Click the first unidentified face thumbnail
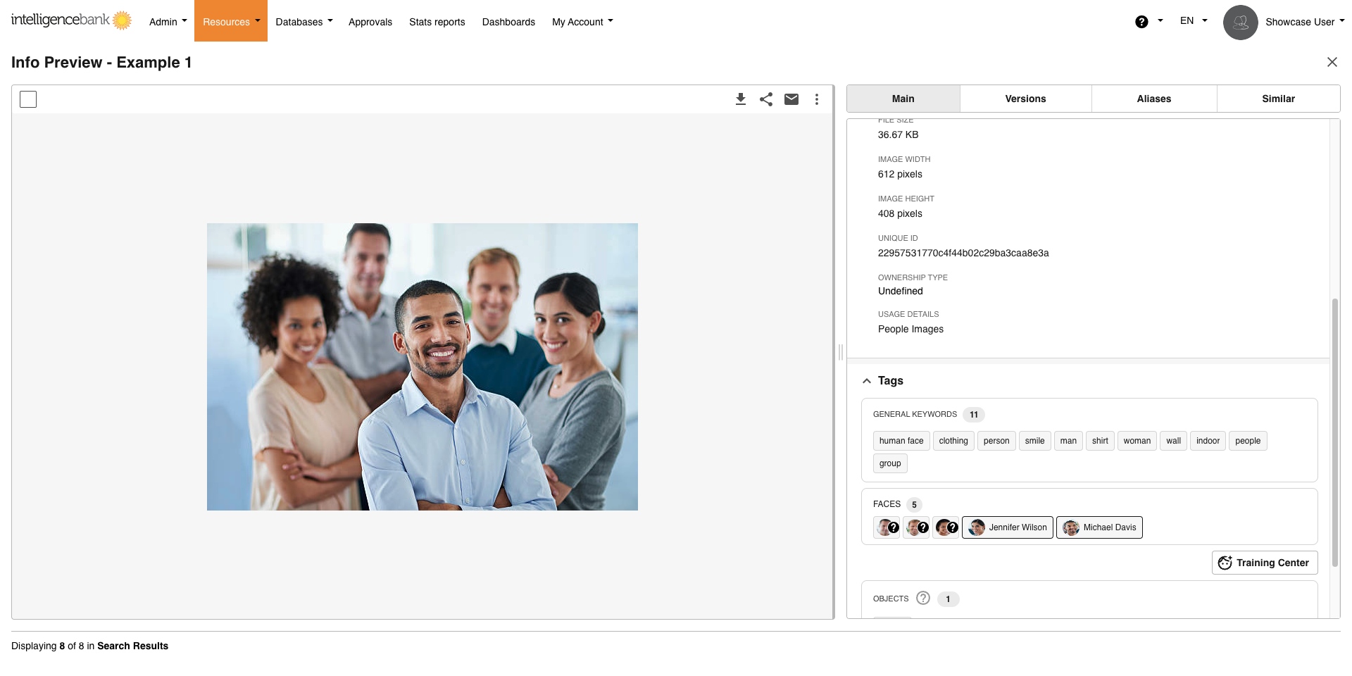Viewport: 1352px width, 676px height. pyautogui.click(x=887, y=527)
